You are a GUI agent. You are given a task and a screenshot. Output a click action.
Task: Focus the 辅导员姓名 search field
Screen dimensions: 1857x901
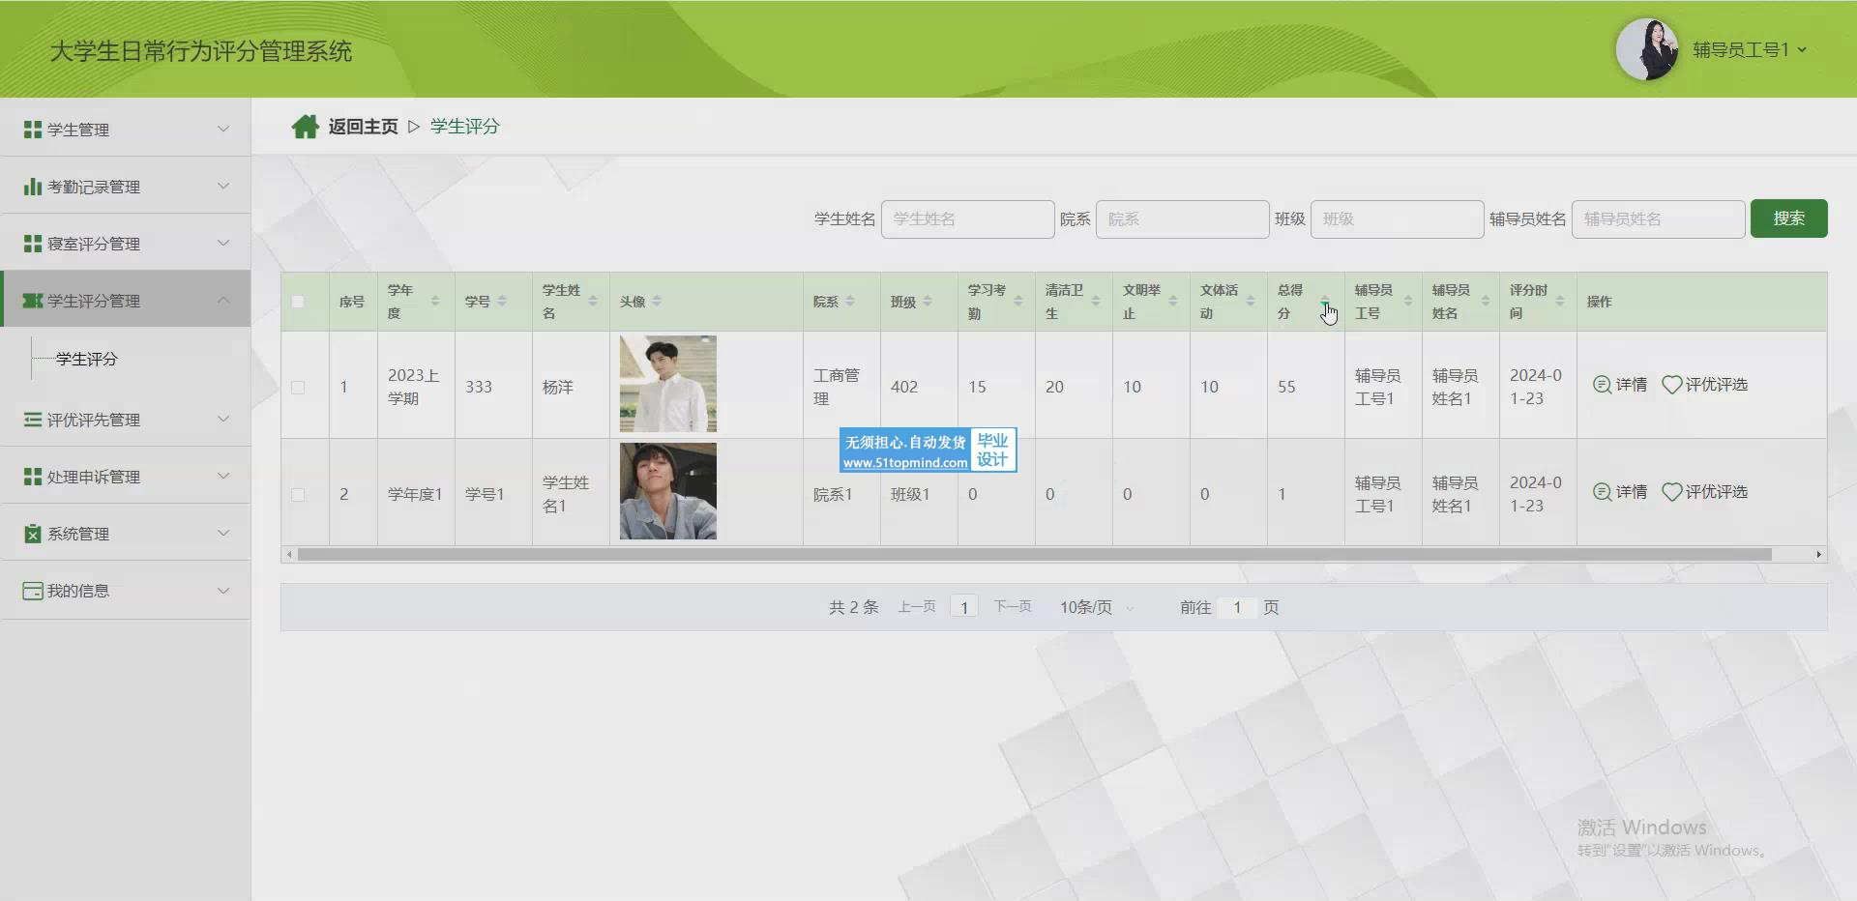[1658, 219]
